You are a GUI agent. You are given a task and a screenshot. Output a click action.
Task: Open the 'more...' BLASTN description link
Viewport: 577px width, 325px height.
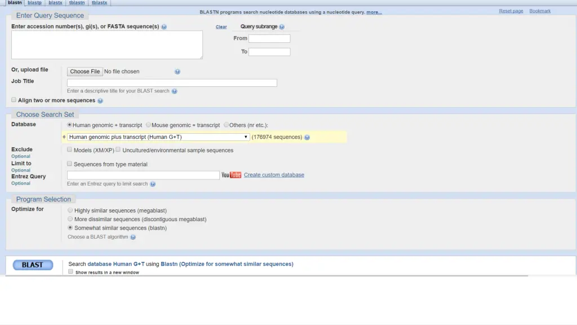coord(374,12)
